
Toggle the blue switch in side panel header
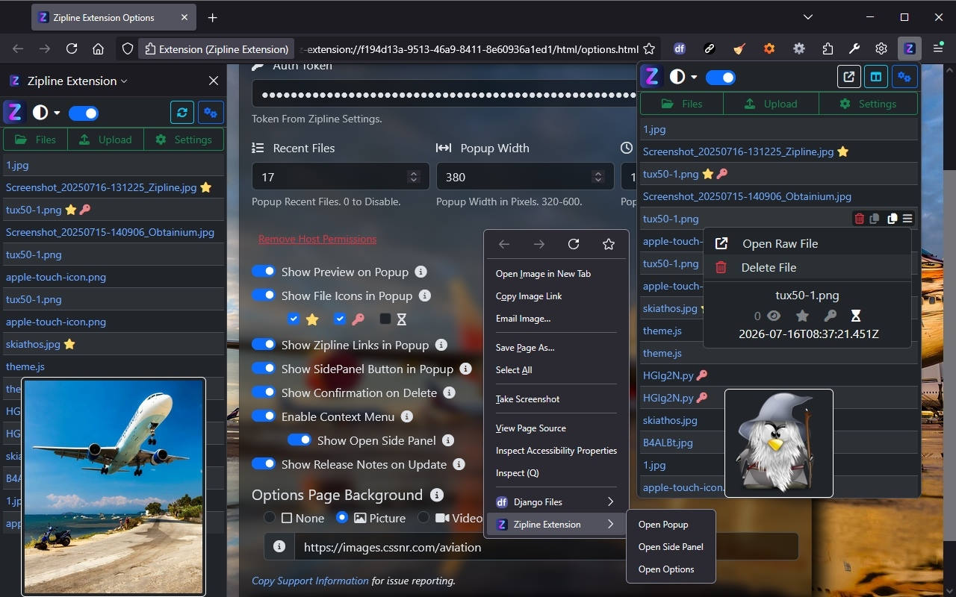pyautogui.click(x=84, y=113)
